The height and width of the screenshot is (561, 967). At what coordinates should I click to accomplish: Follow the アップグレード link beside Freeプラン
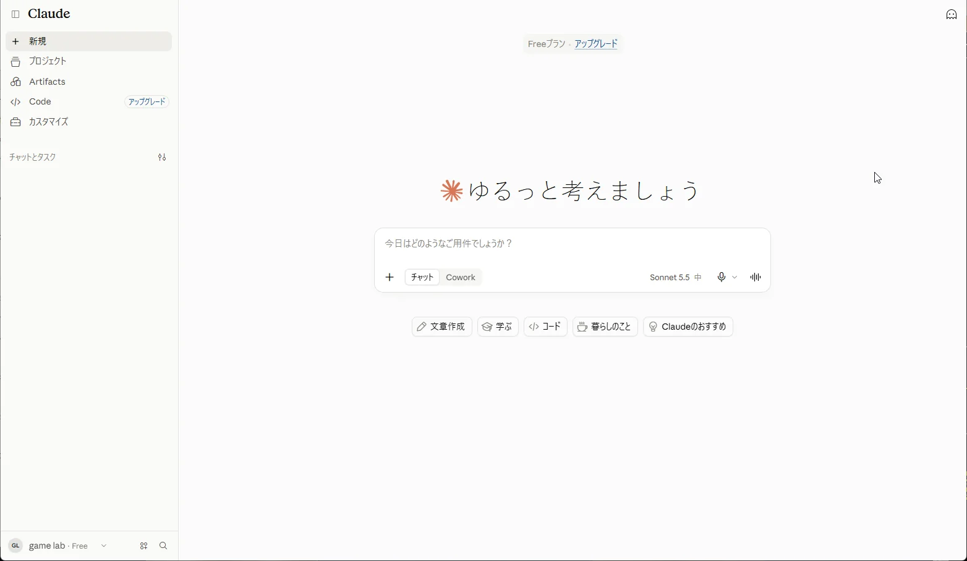coord(596,44)
